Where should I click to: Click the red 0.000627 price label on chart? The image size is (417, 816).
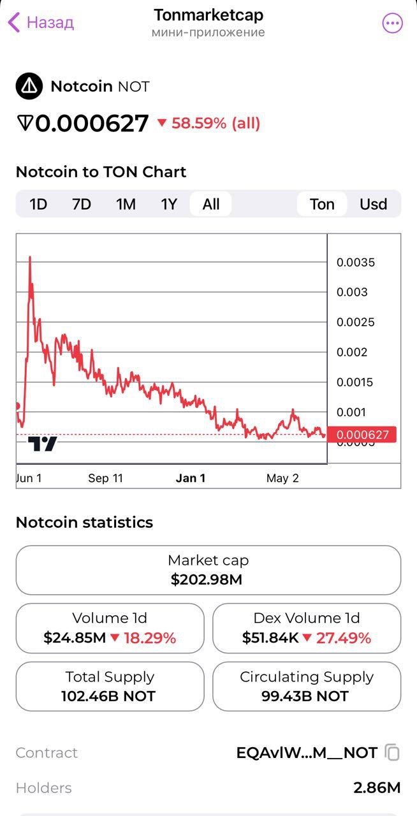362,435
